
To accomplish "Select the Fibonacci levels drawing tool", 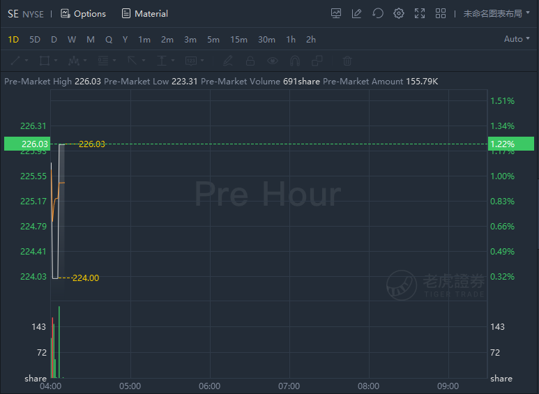I will coord(103,61).
